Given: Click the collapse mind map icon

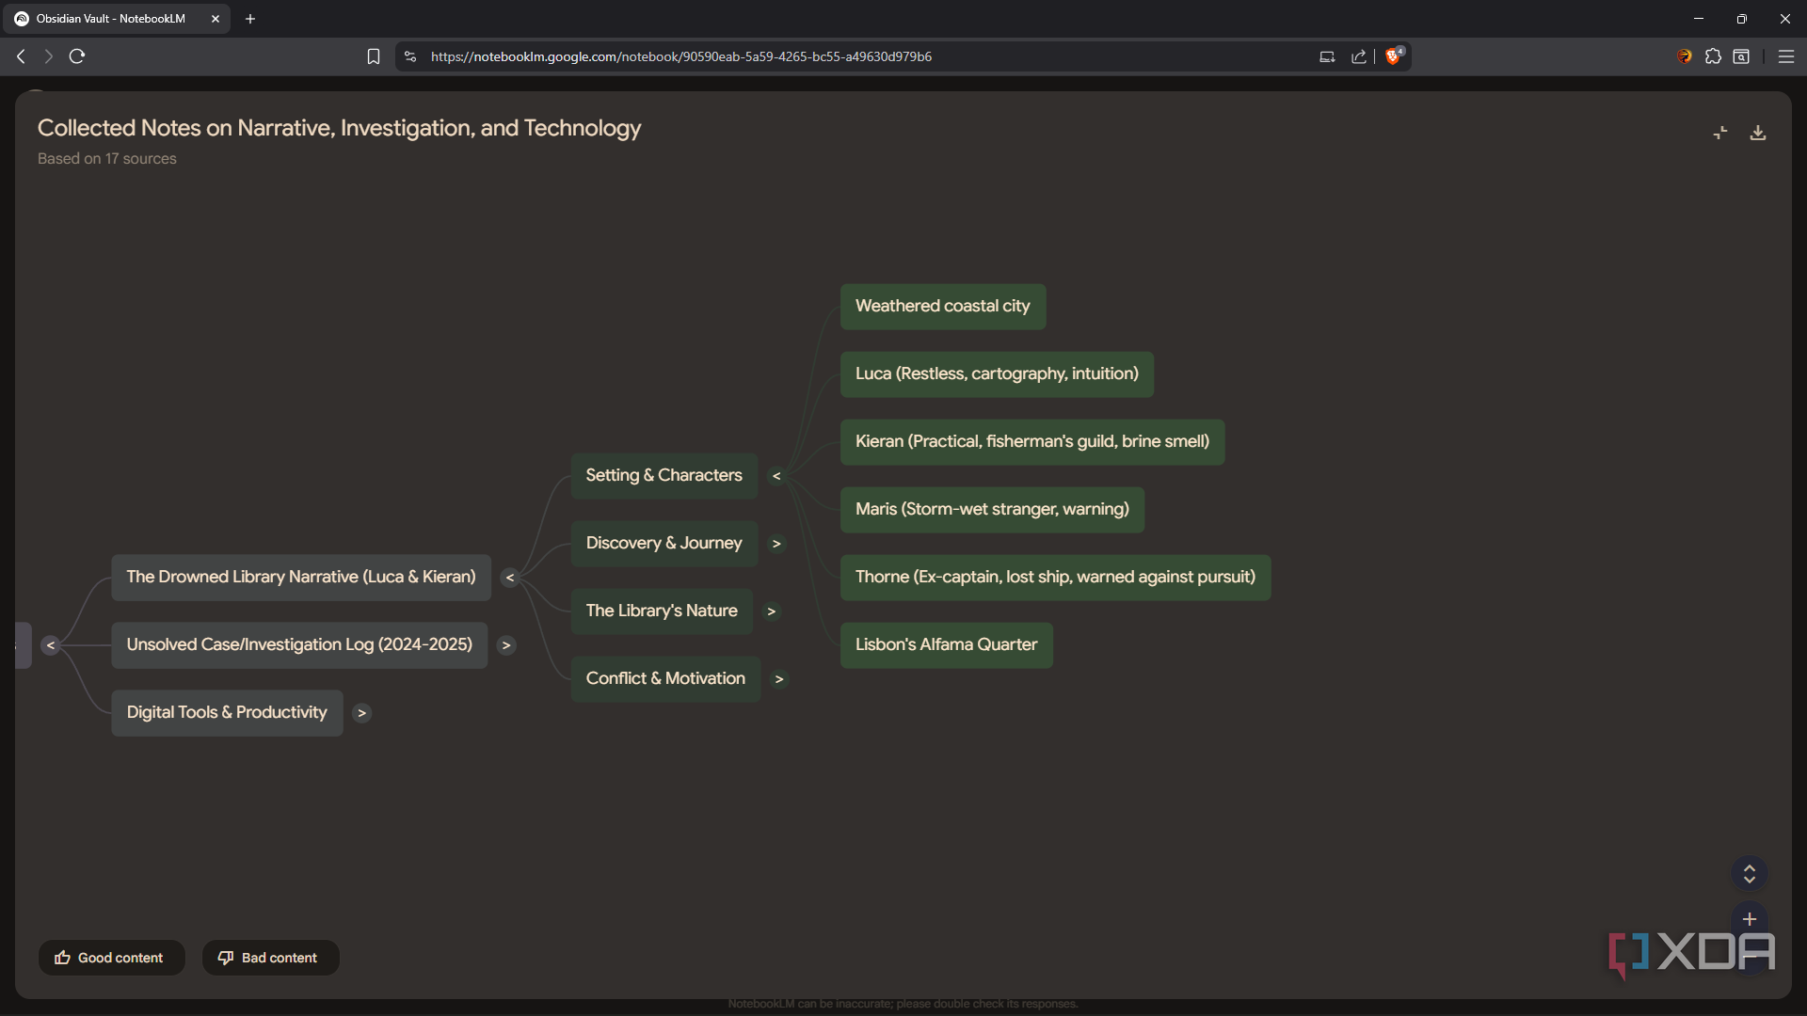Looking at the screenshot, I should [1720, 133].
